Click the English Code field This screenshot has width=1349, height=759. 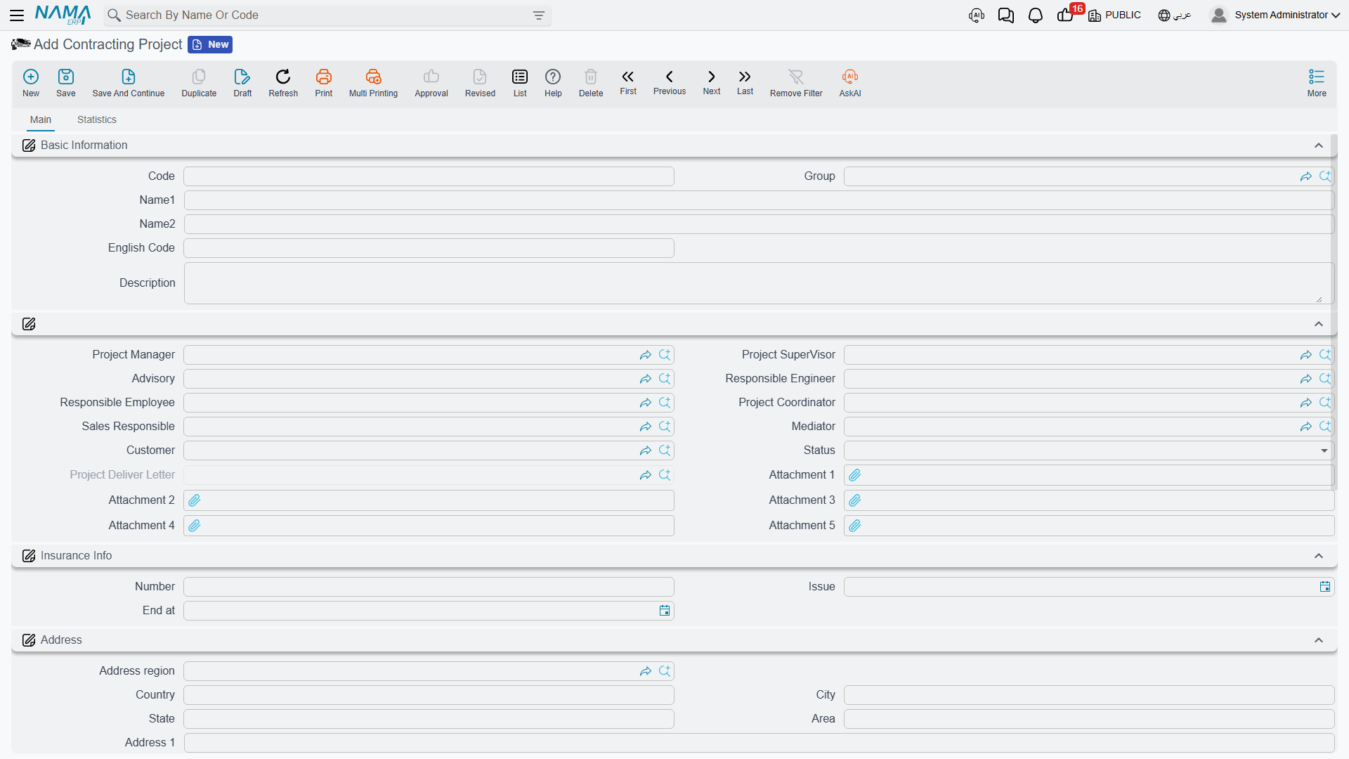(x=429, y=248)
